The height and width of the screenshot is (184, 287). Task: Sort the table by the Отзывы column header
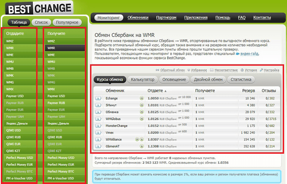coord(269,91)
